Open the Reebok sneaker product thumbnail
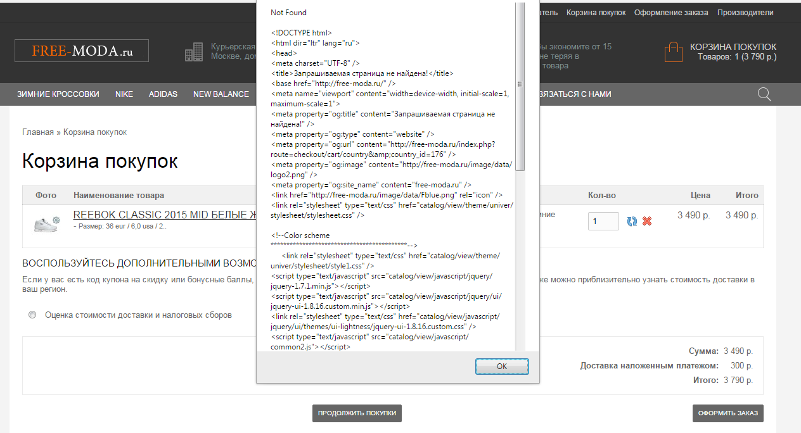 (x=46, y=223)
